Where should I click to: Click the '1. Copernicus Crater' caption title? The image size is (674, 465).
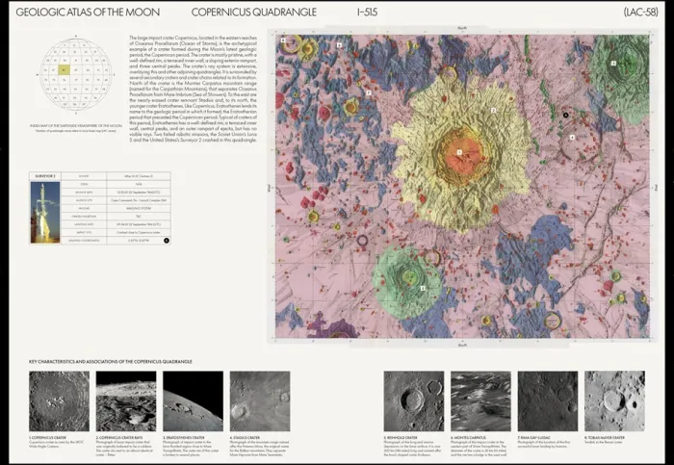pyautogui.click(x=48, y=437)
